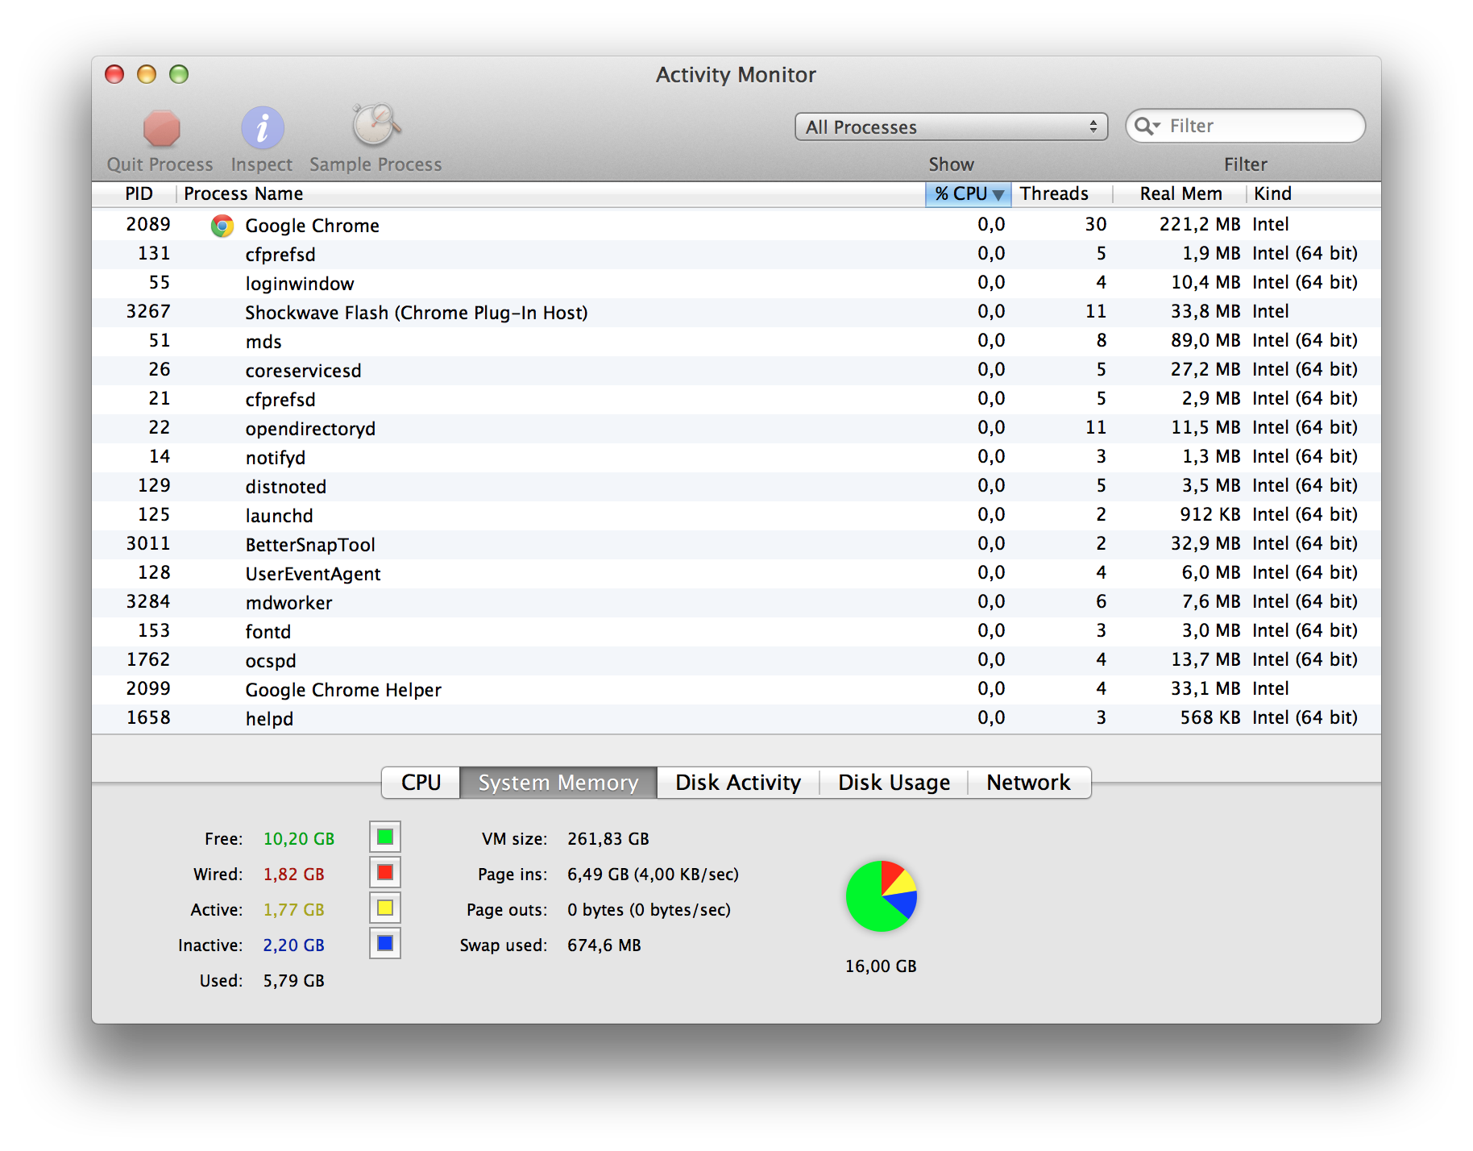Click the 16,00 GB total memory label
This screenshot has width=1473, height=1151.
click(x=881, y=966)
